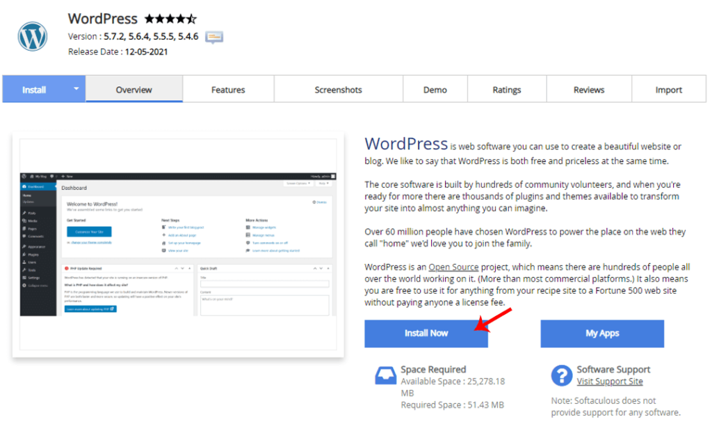Viewport: 712px width, 428px height.
Task: Click the Install Now button
Action: click(x=426, y=334)
